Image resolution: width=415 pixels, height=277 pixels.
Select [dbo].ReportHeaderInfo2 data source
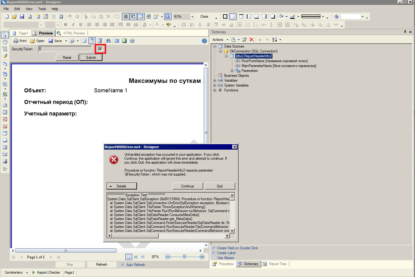254,56
